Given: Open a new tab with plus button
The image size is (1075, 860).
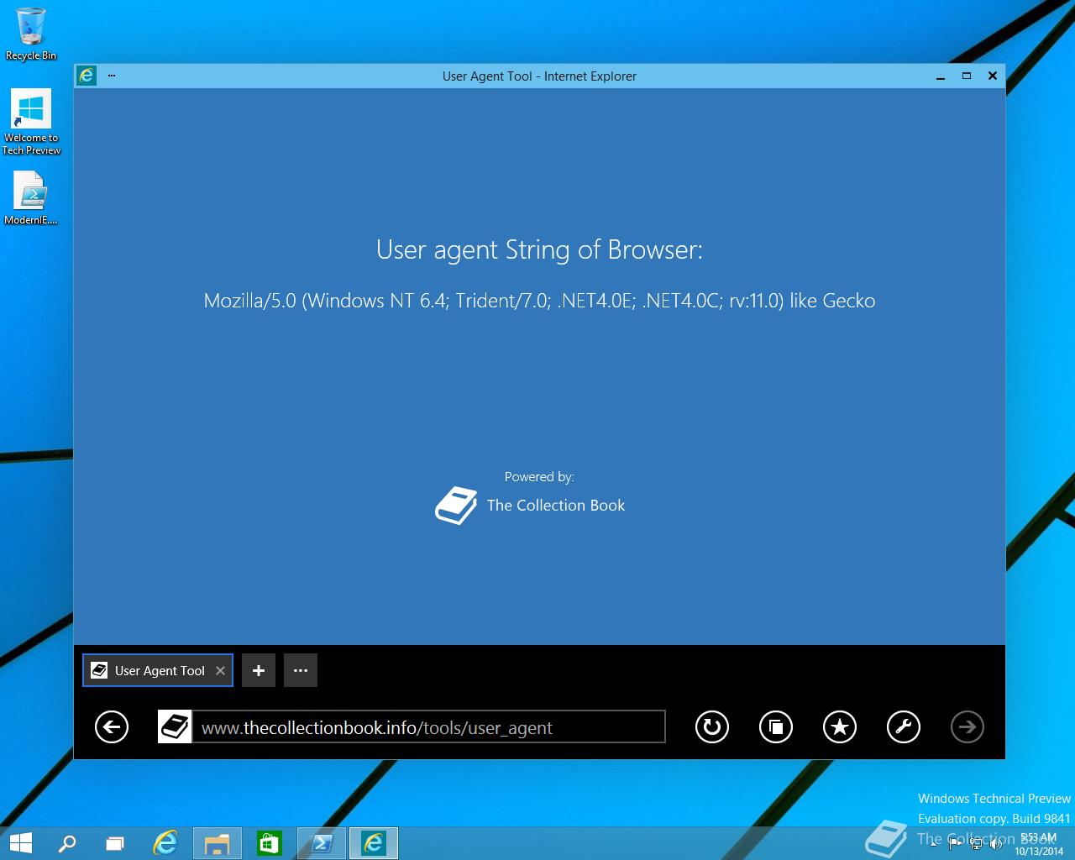Looking at the screenshot, I should point(259,670).
